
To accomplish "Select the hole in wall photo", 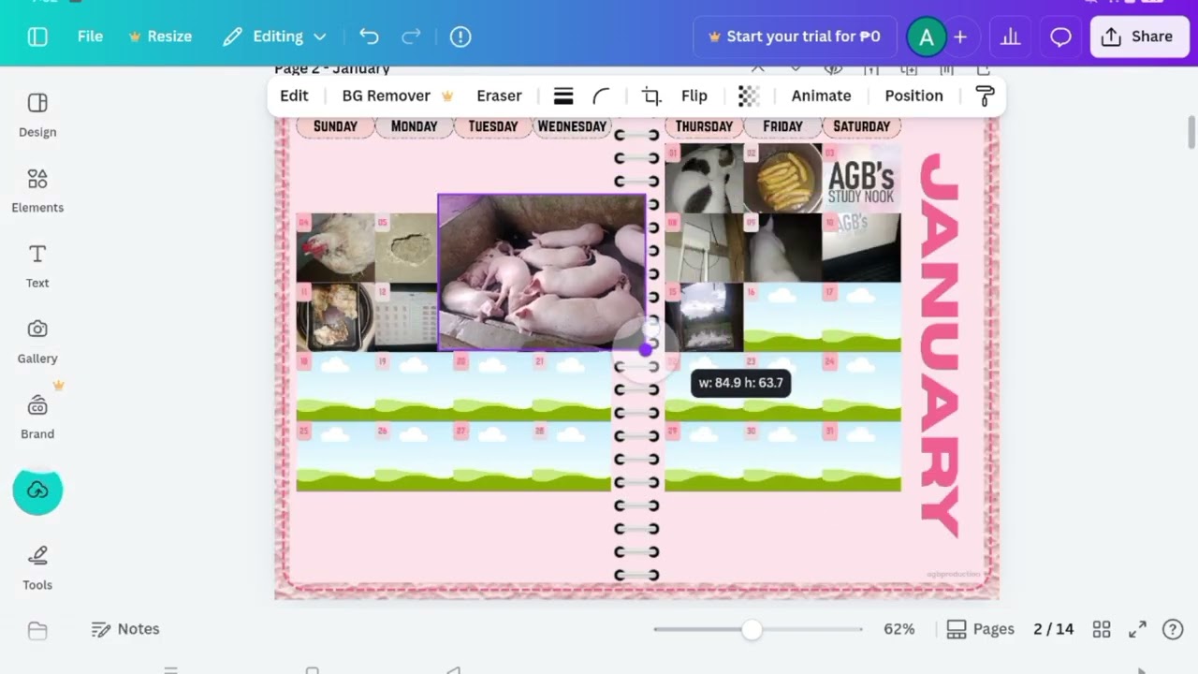I will (x=406, y=248).
